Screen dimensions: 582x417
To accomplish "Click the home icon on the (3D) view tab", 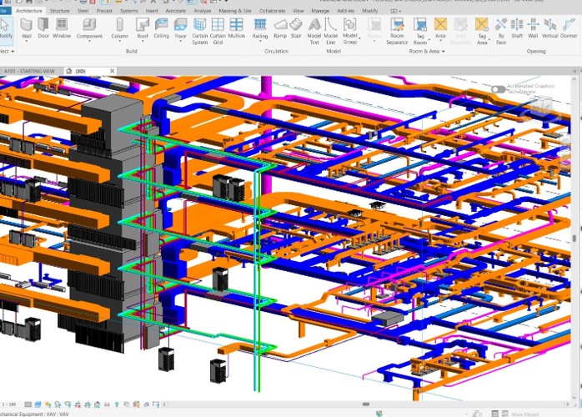I will coord(68,71).
